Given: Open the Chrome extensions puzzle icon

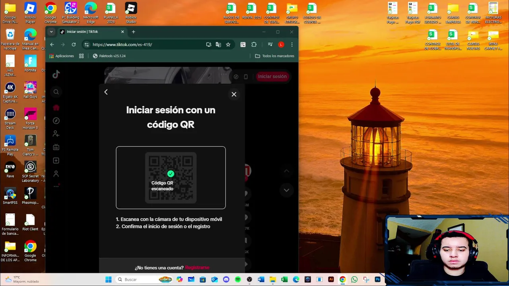Looking at the screenshot, I should (254, 44).
